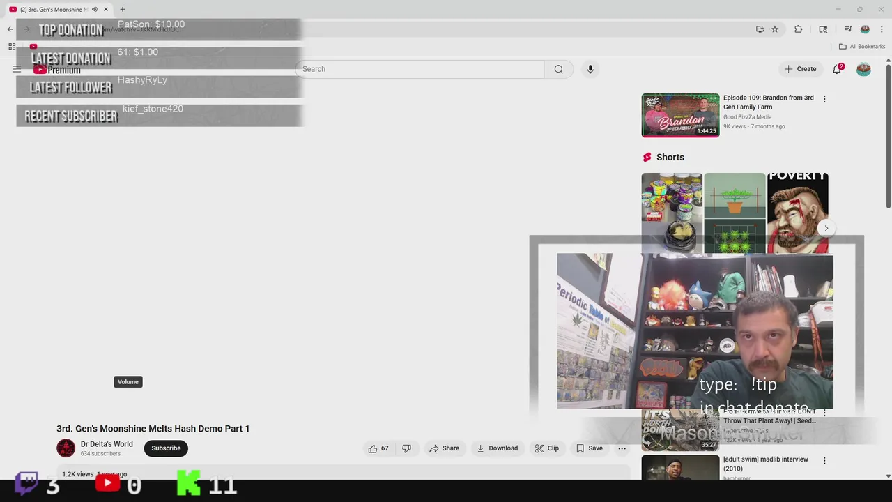Screen dimensions: 892x502
Task: Open the Dr Delta's World channel name link
Action: (107, 444)
